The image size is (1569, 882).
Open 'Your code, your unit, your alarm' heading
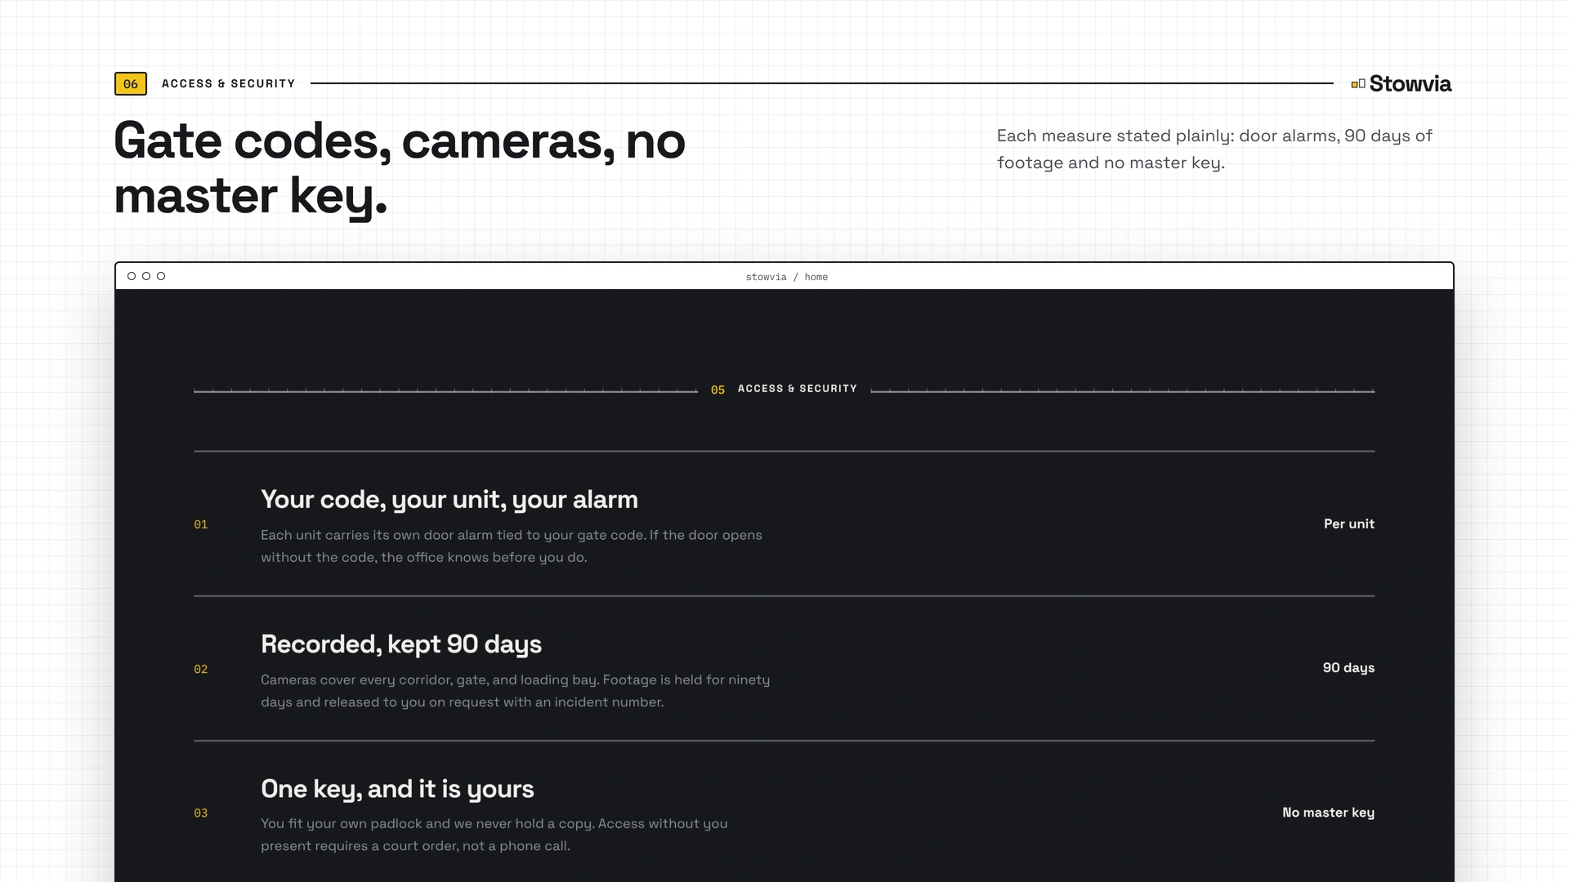pos(449,500)
